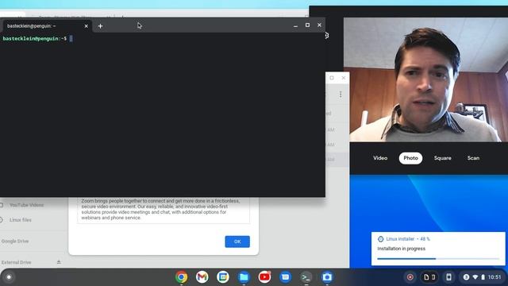Screen dimensions: 508x286
Task: Click OK in the Zoom install dialog
Action: [237, 242]
